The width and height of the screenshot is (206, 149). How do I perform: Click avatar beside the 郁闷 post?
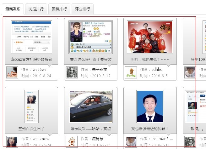coord(190,142)
